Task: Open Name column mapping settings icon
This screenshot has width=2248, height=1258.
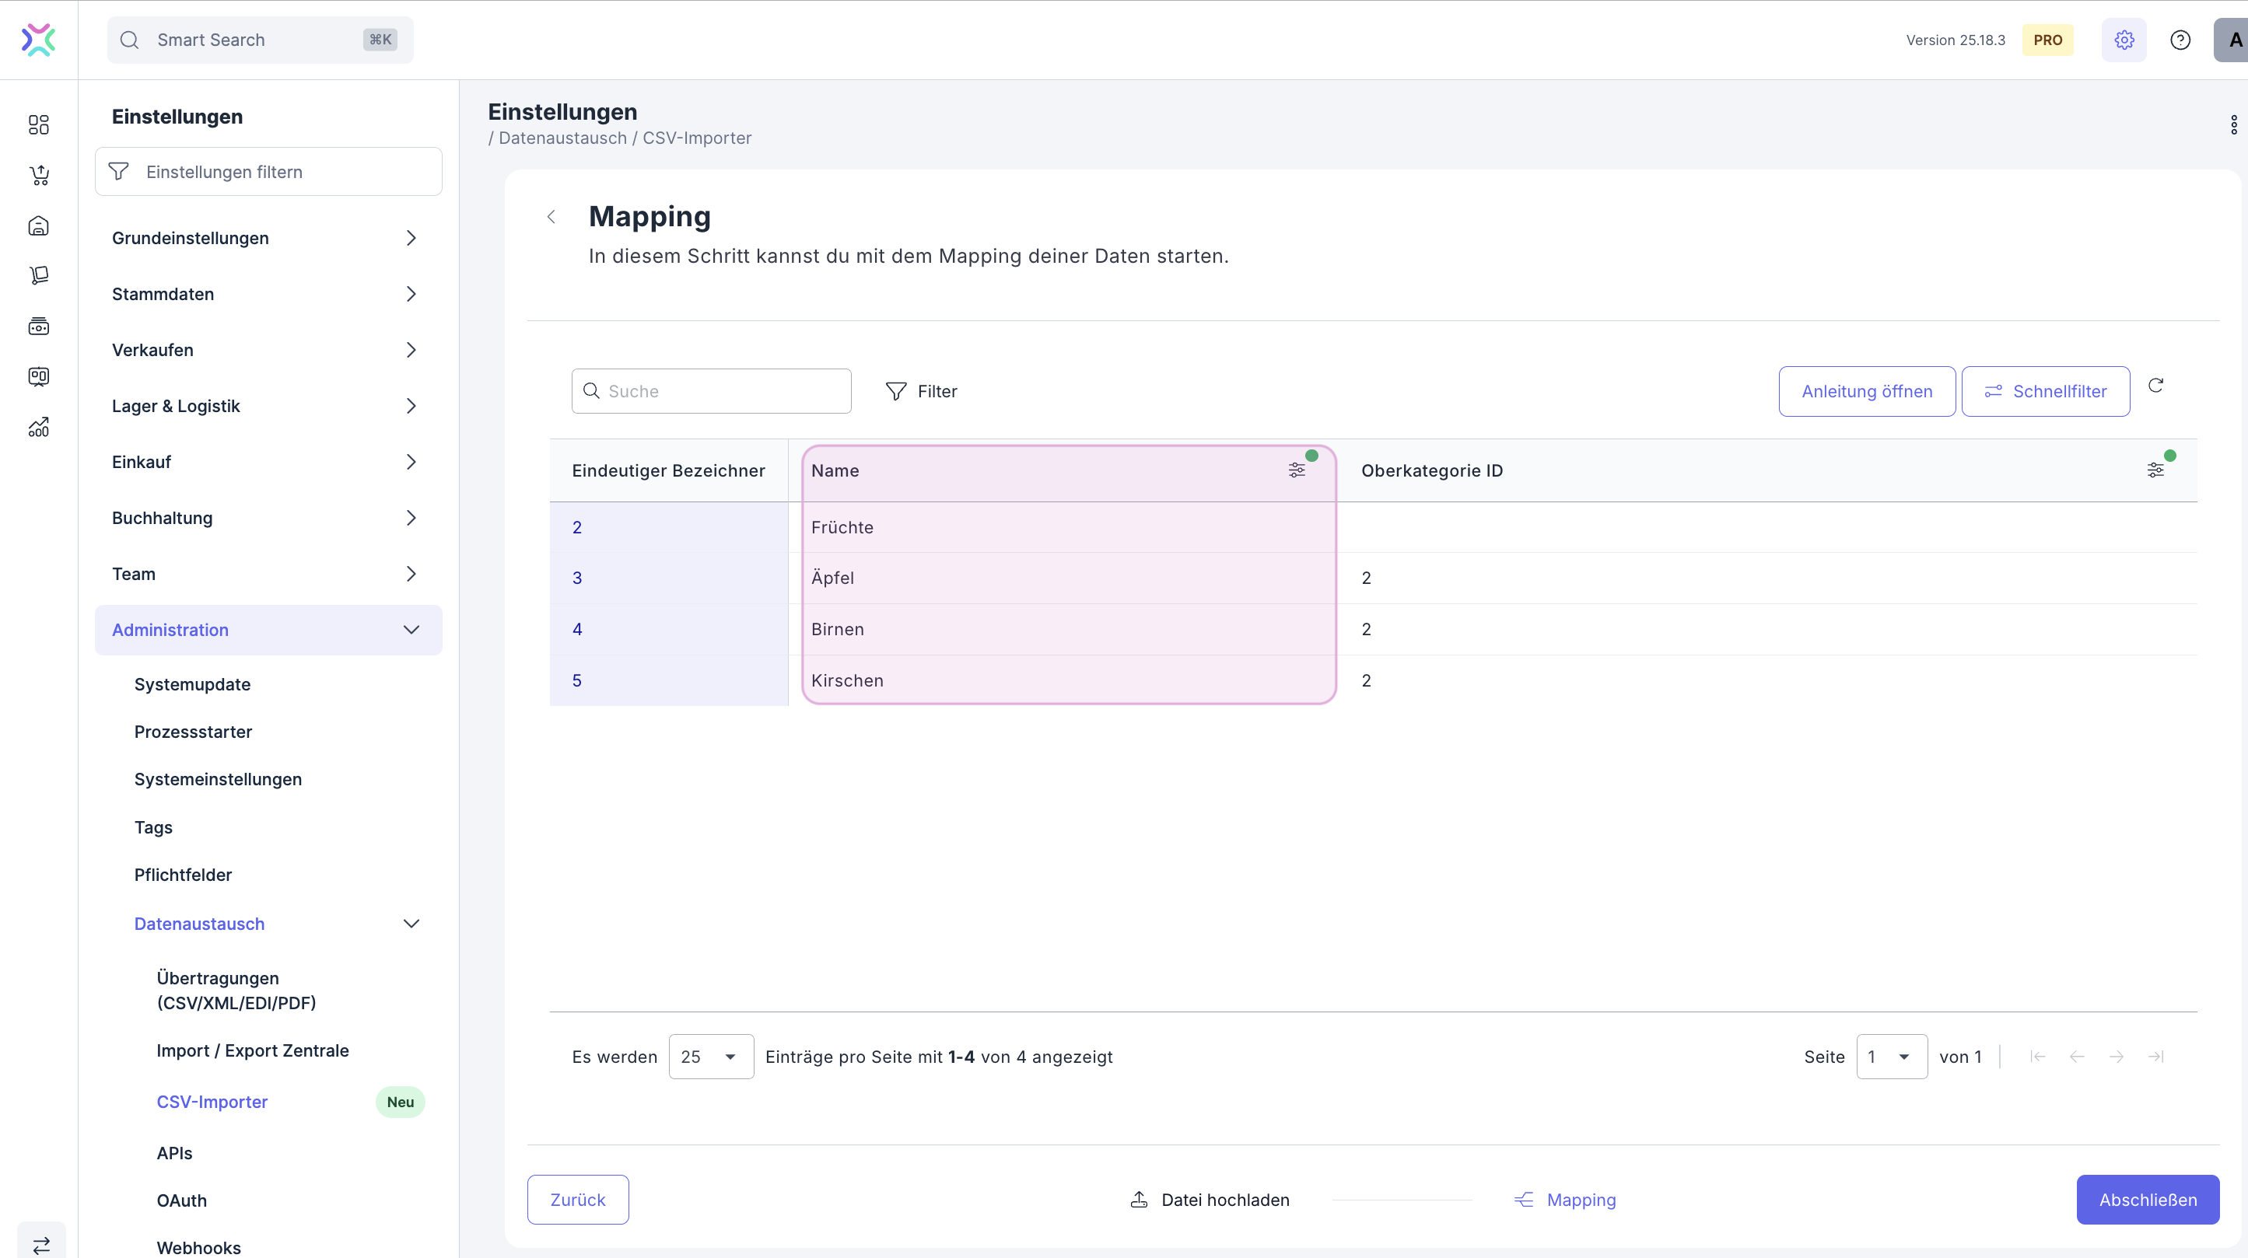Action: pos(1297,470)
